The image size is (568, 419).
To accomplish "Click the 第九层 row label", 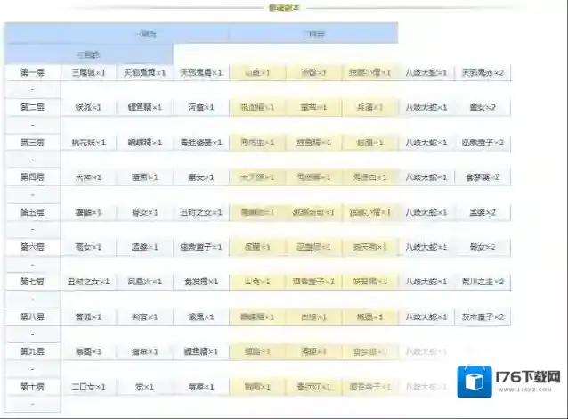I will point(32,351).
